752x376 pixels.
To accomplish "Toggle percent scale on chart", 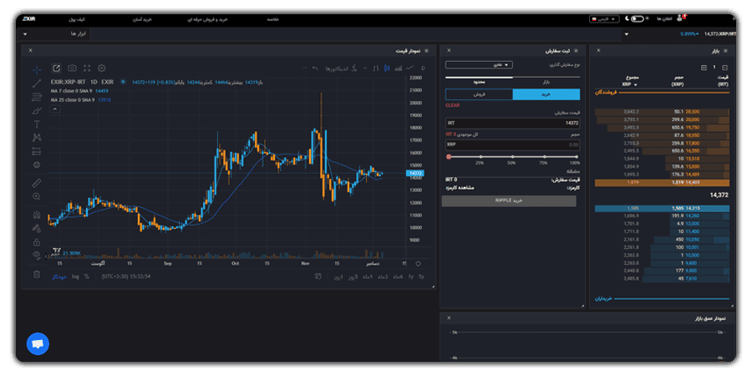I will tap(86, 277).
